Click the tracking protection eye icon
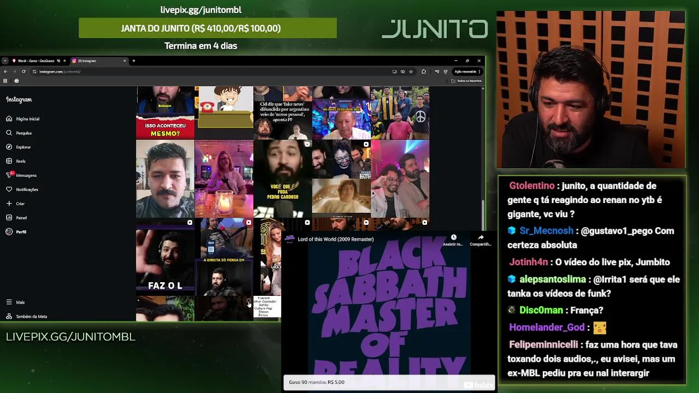The width and height of the screenshot is (699, 393). click(x=403, y=72)
